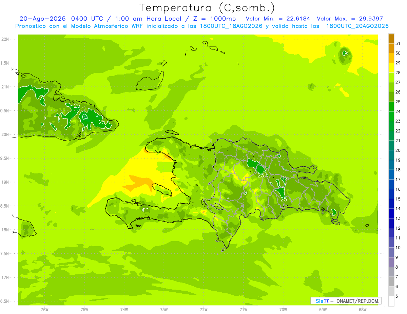Click the 76W longitude axis label
This screenshot has height=314, width=407.
[44, 309]
